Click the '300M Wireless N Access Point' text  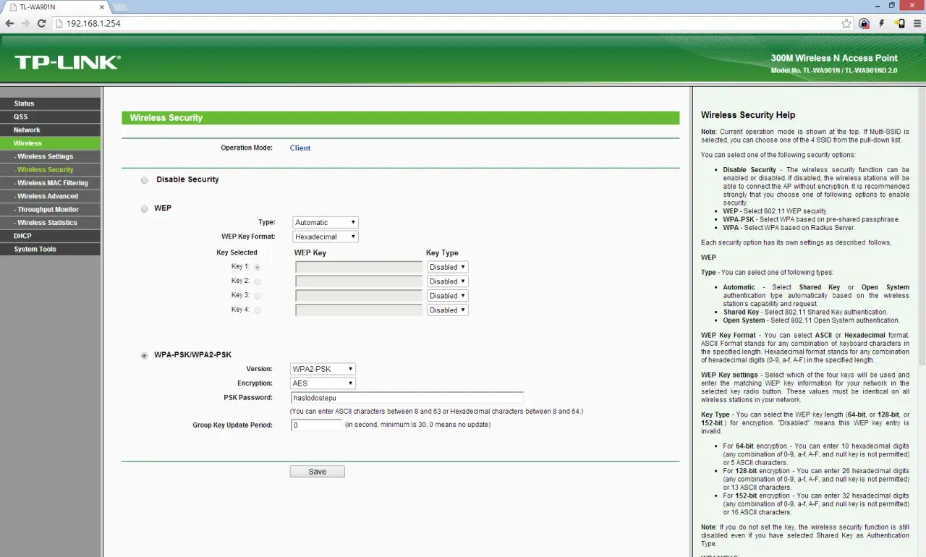(x=834, y=58)
